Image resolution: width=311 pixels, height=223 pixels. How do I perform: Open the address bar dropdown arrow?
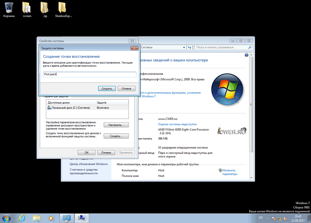click(184, 47)
